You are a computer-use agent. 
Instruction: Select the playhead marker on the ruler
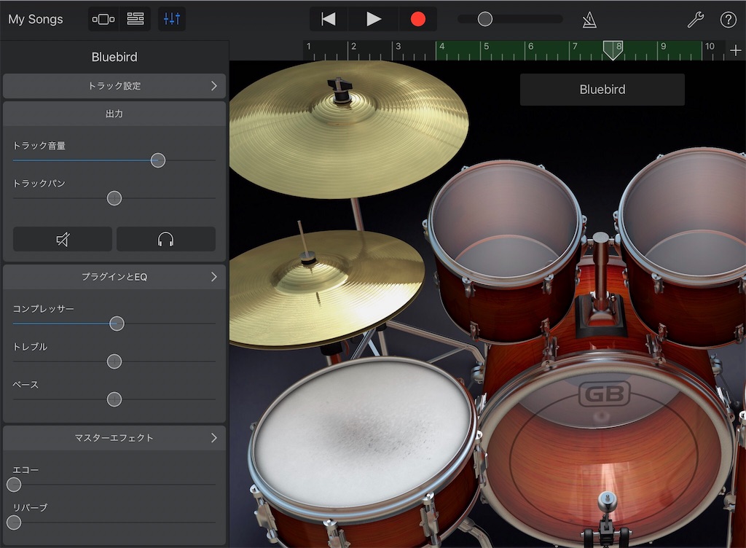(x=613, y=50)
